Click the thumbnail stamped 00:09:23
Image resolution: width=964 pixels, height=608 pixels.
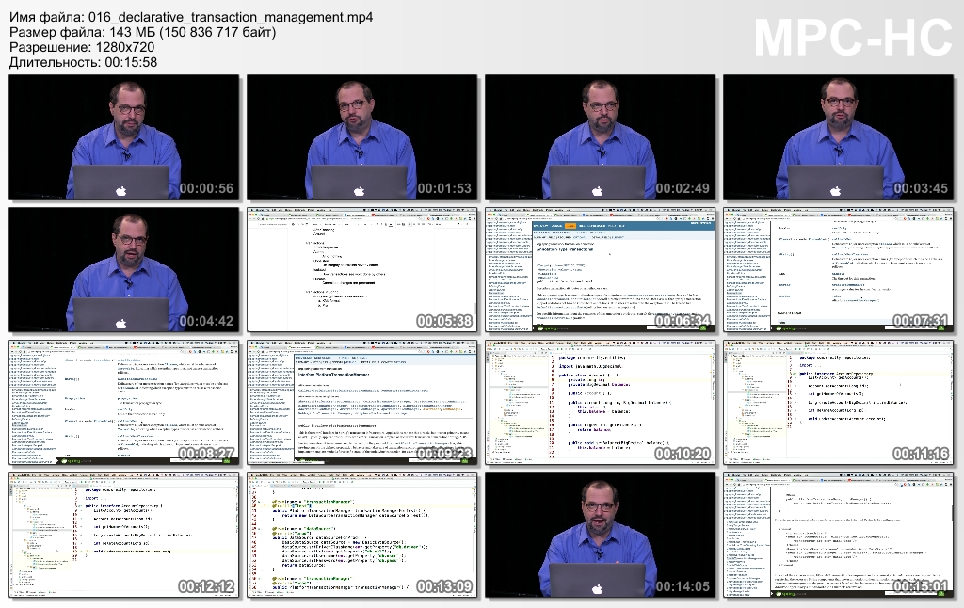pyautogui.click(x=362, y=403)
